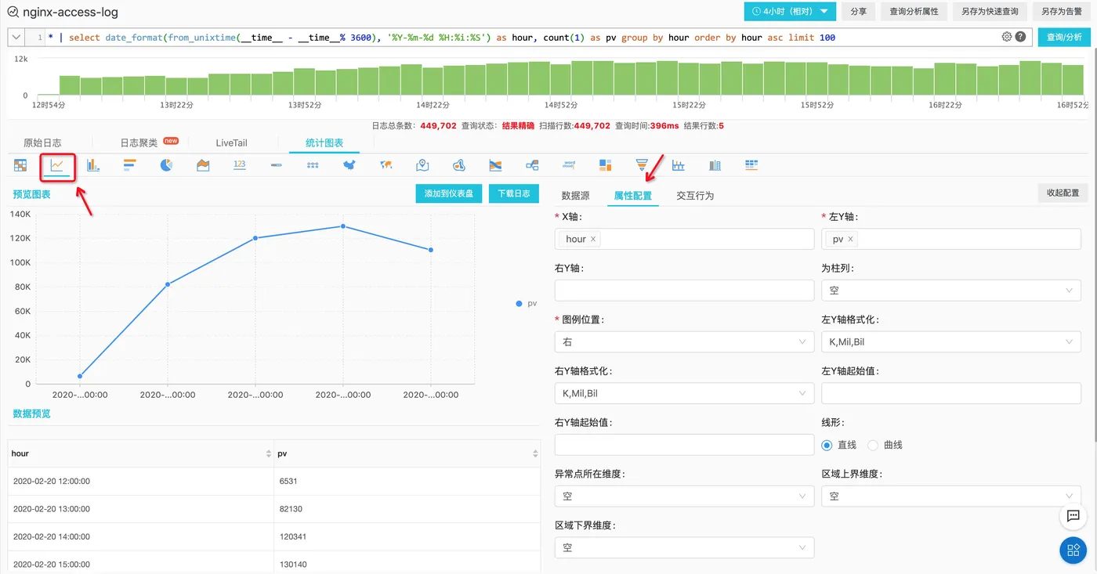The height and width of the screenshot is (574, 1097).
Task: Select the funnel chart icon
Action: coord(642,165)
